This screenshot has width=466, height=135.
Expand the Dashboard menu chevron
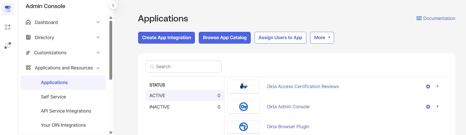[98, 22]
